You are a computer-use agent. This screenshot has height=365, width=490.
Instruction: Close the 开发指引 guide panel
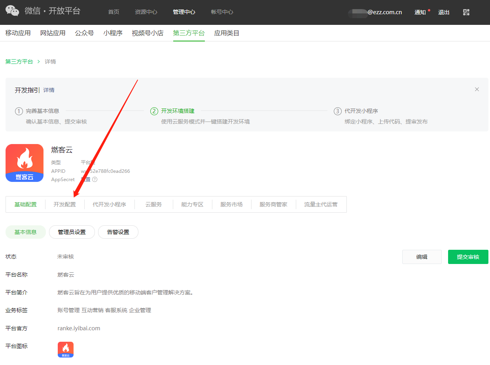477,89
